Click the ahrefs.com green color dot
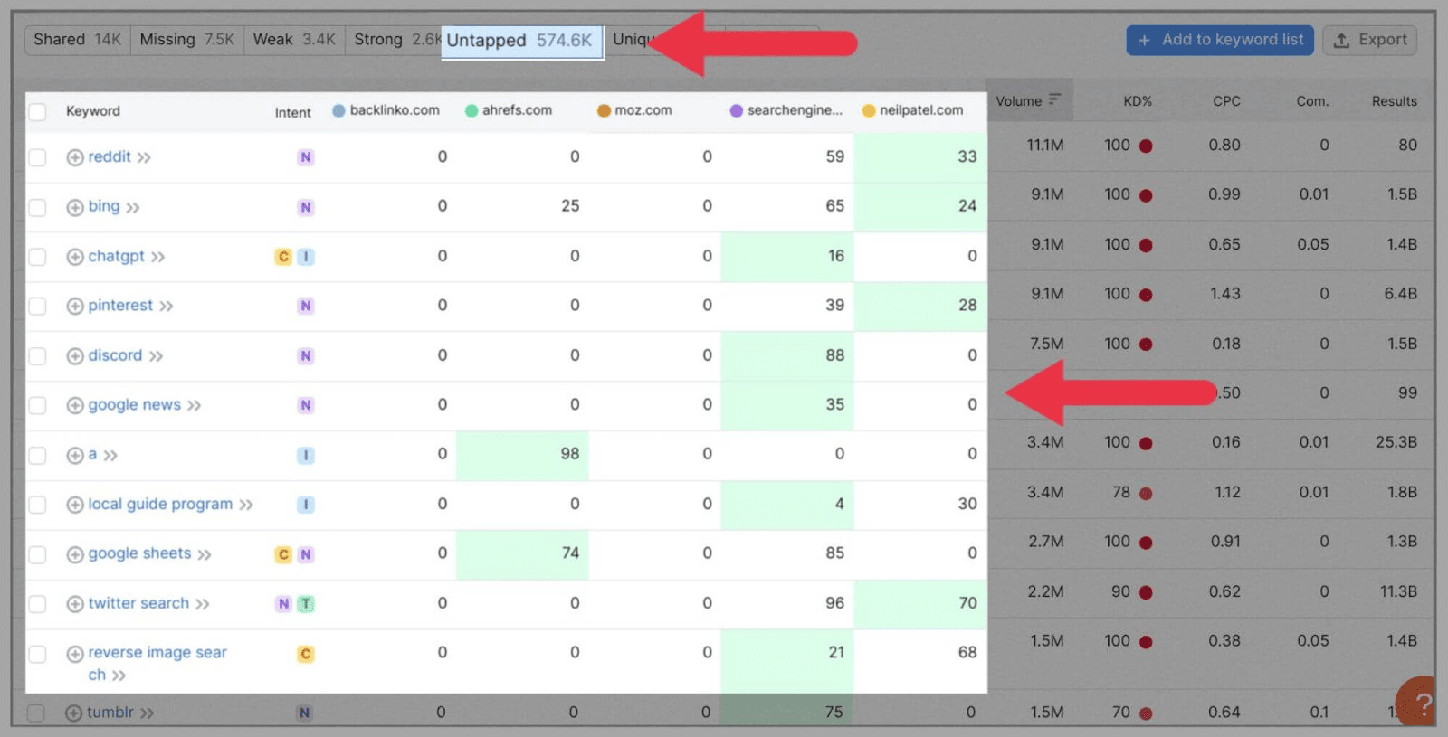 (472, 110)
